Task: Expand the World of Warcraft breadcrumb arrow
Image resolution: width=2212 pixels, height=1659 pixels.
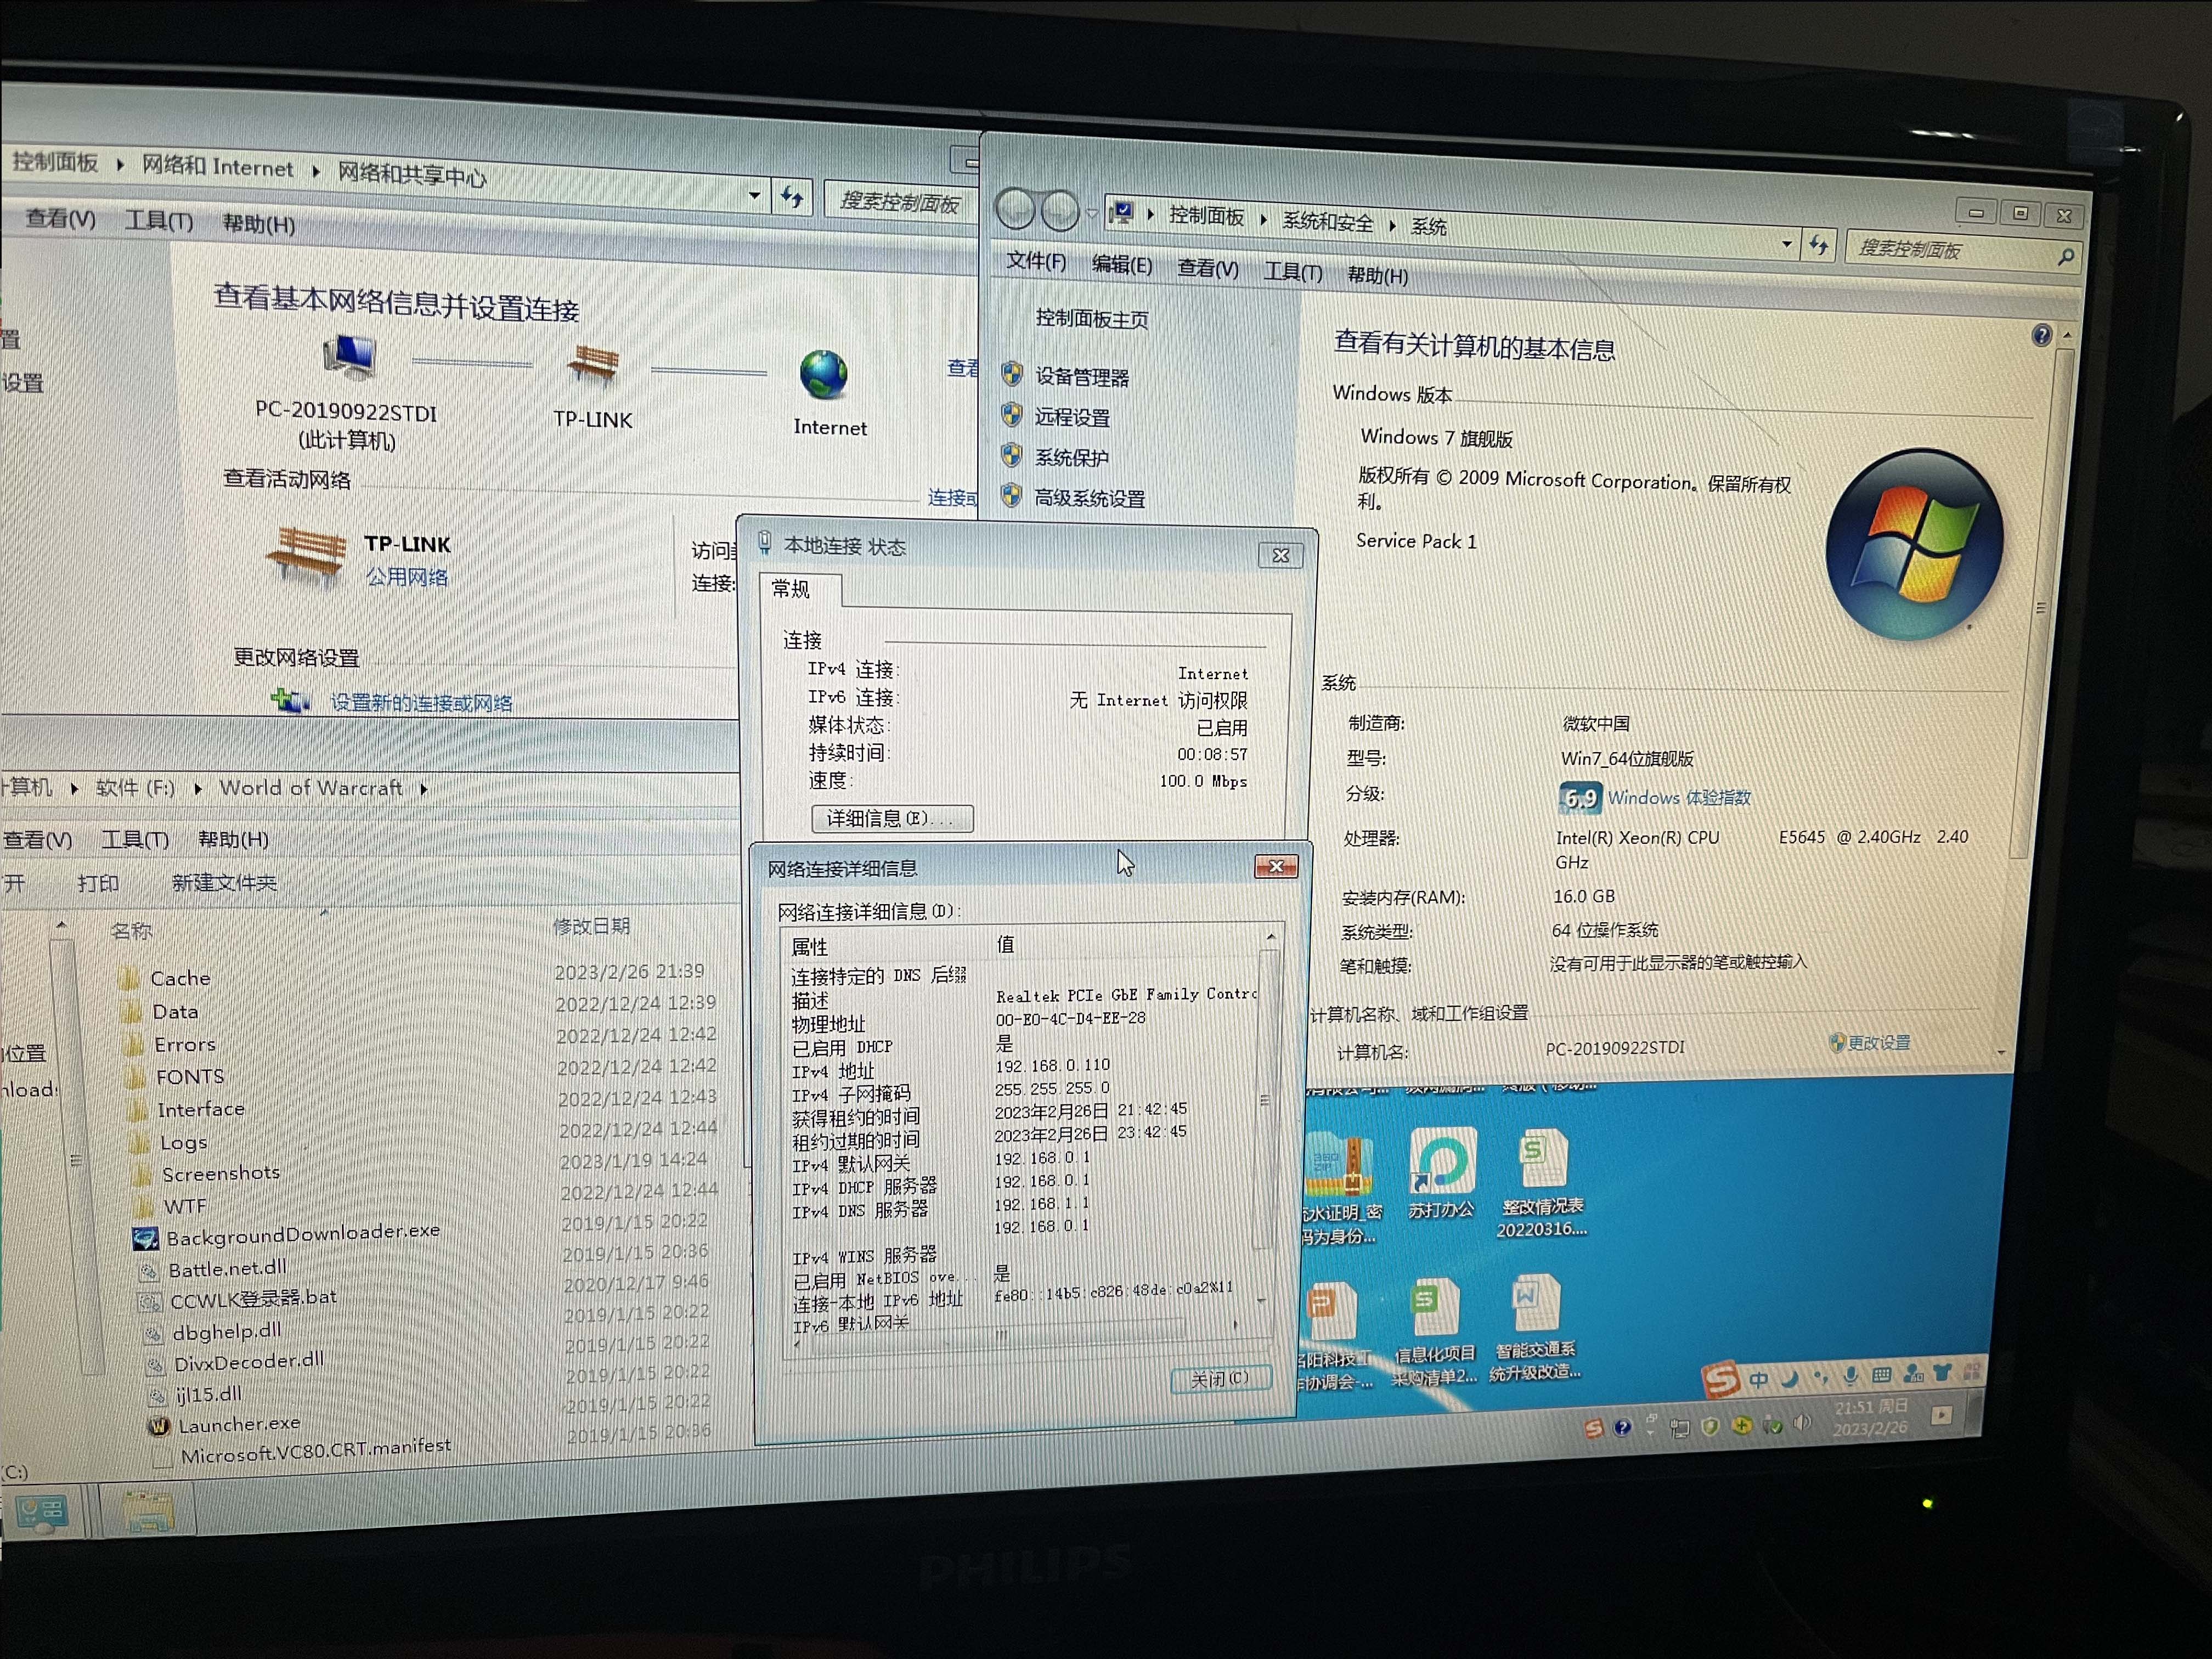Action: (424, 788)
